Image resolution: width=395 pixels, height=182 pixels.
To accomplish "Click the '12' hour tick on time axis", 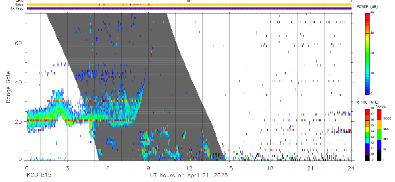I will click(189, 169).
